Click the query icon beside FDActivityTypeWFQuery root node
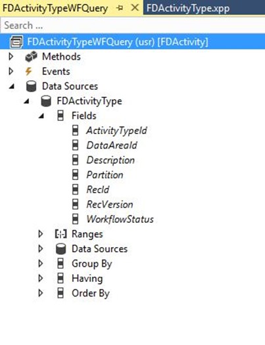This screenshot has width=265, height=345. [x=16, y=42]
